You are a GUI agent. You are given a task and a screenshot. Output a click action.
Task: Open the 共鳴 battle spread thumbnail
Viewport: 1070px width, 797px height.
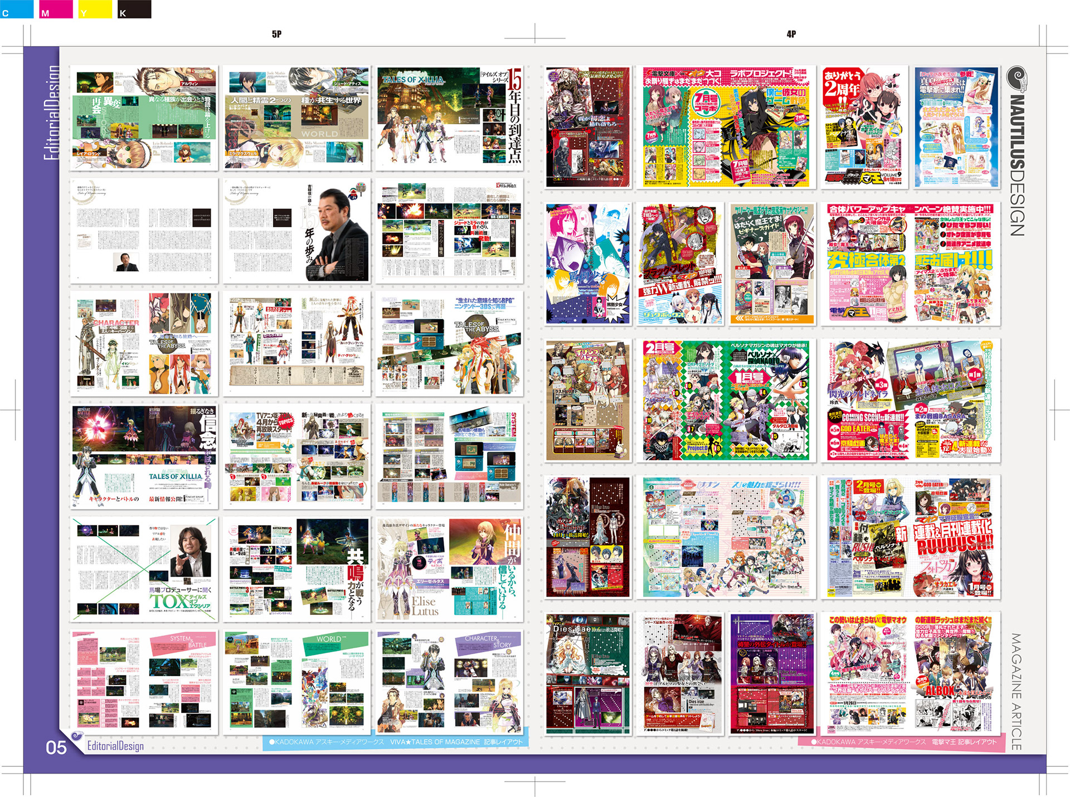point(296,569)
